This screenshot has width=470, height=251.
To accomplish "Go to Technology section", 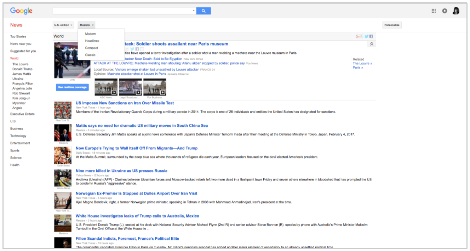I will [18, 136].
